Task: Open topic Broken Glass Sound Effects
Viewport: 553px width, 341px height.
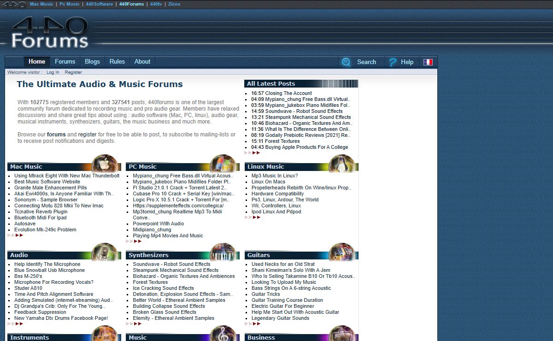Action: [165, 312]
